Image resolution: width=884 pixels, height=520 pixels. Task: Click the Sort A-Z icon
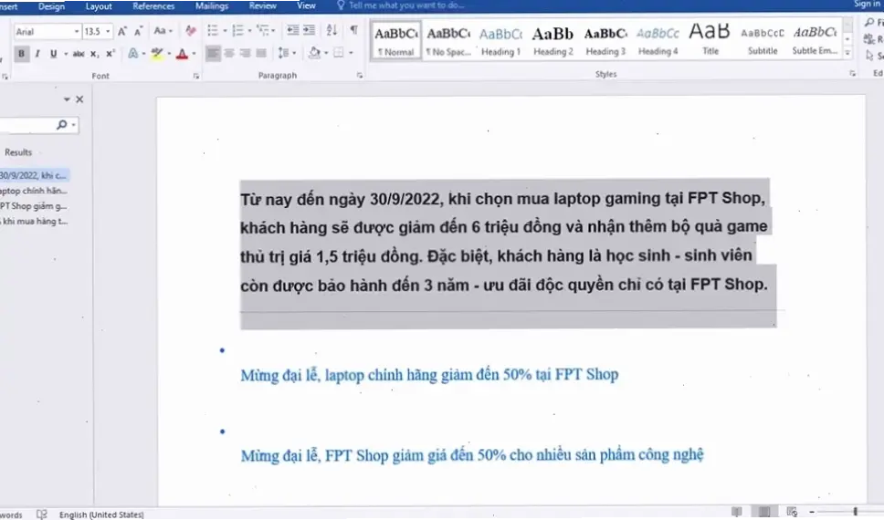331,30
